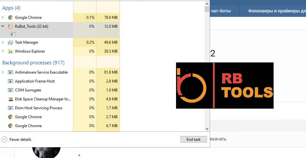Image resolution: width=306 pixels, height=158 pixels.
Task: Click the RB Tools logo image
Action: tap(225, 85)
